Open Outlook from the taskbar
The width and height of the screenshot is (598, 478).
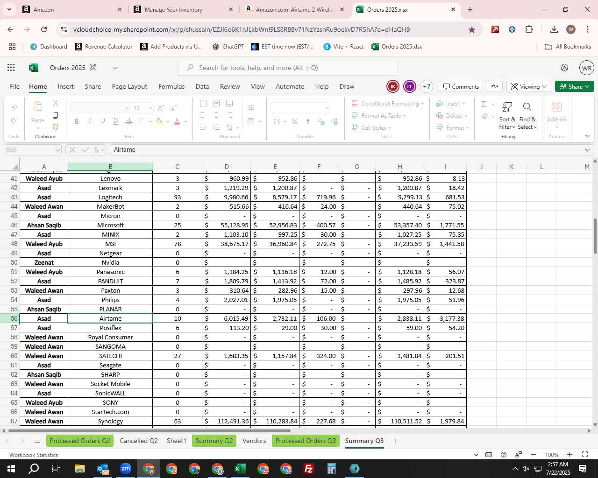(x=103, y=469)
